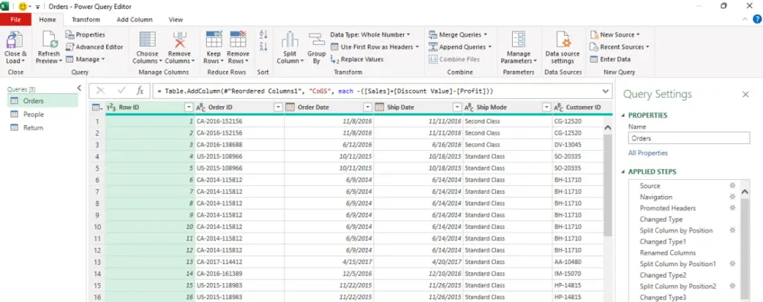Open the Merge Queries dropdown
763x302 pixels.
pos(458,34)
